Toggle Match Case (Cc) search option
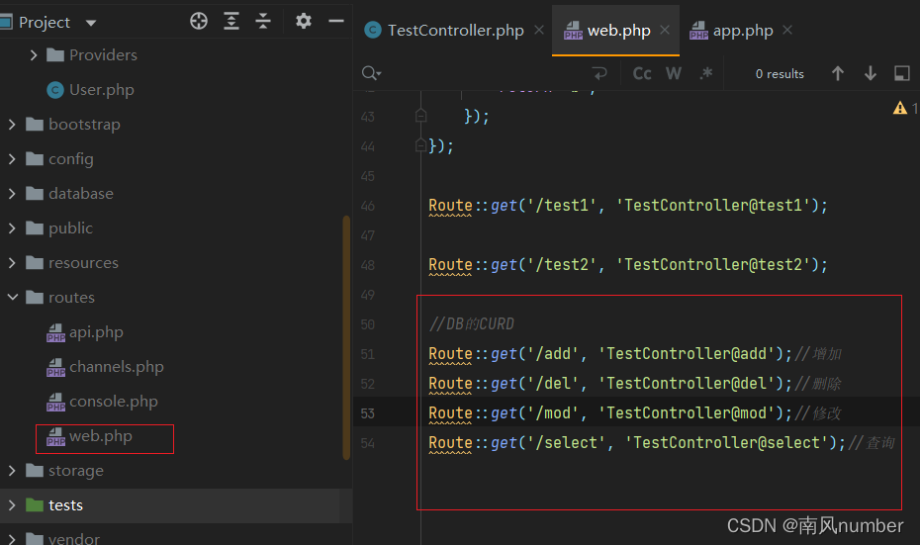Screen dimensions: 920x545 tap(642, 73)
